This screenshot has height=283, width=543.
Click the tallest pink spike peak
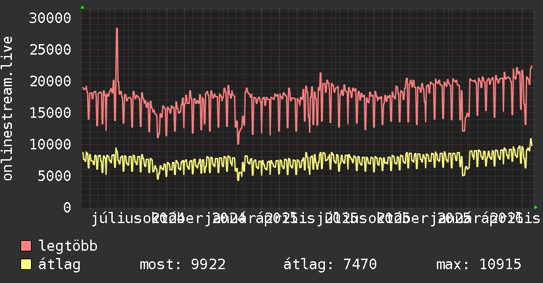point(117,28)
